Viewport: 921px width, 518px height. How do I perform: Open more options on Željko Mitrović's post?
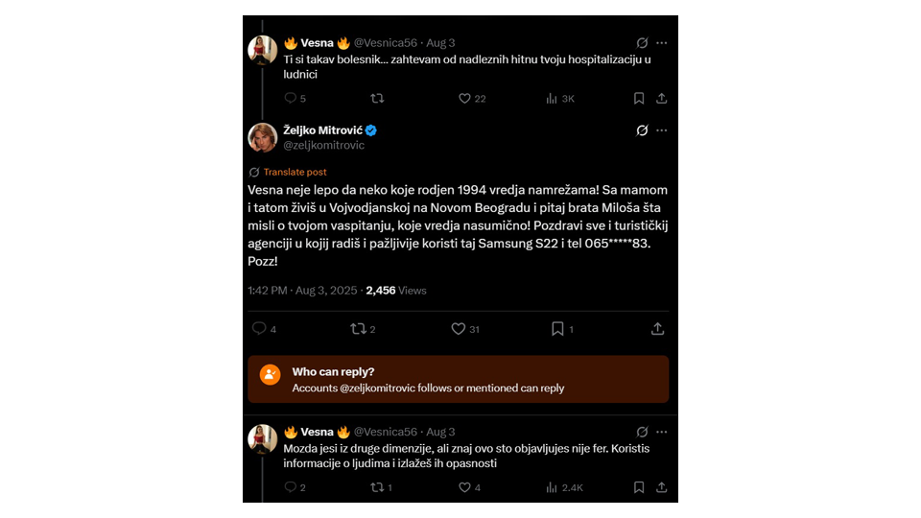pyautogui.click(x=662, y=130)
